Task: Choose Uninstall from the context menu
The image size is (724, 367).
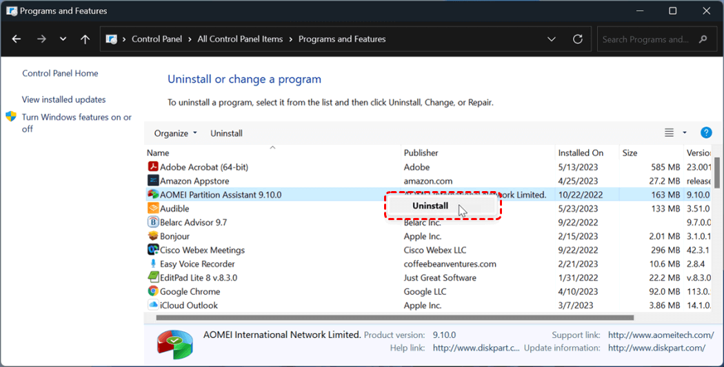Action: tap(430, 206)
